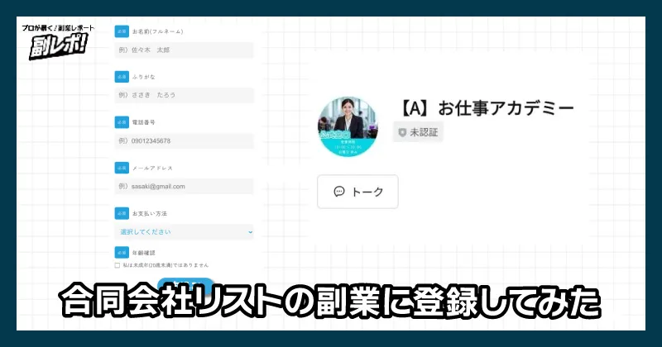The height and width of the screenshot is (347, 662).
Task: Click the お支払い方法 label
Action: [150, 214]
